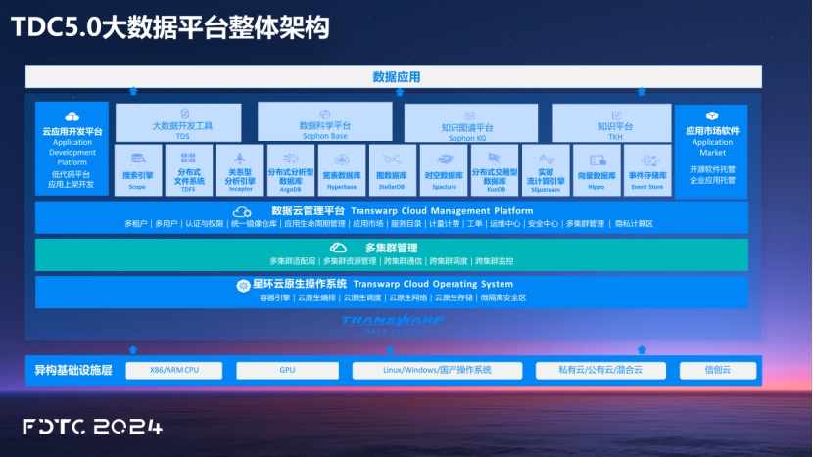813x457 pixels.
Task: Click the text 多租户
Action: tap(135, 224)
